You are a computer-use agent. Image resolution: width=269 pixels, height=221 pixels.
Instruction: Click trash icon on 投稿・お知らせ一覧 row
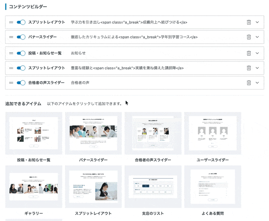pos(249,53)
